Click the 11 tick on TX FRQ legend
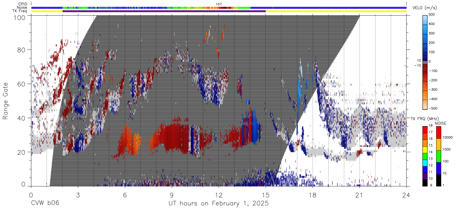Image resolution: width=457 pixels, height=211 pixels. (431, 172)
